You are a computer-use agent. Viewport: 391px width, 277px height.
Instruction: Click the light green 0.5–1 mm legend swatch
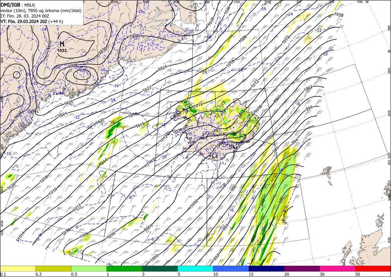(x=89, y=268)
